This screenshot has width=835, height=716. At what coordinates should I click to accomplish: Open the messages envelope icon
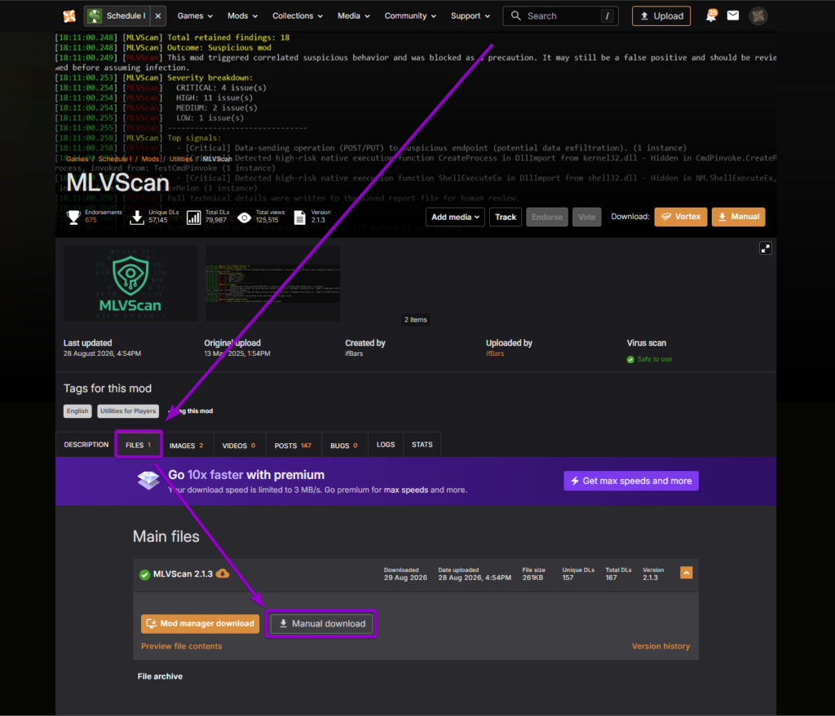(733, 16)
